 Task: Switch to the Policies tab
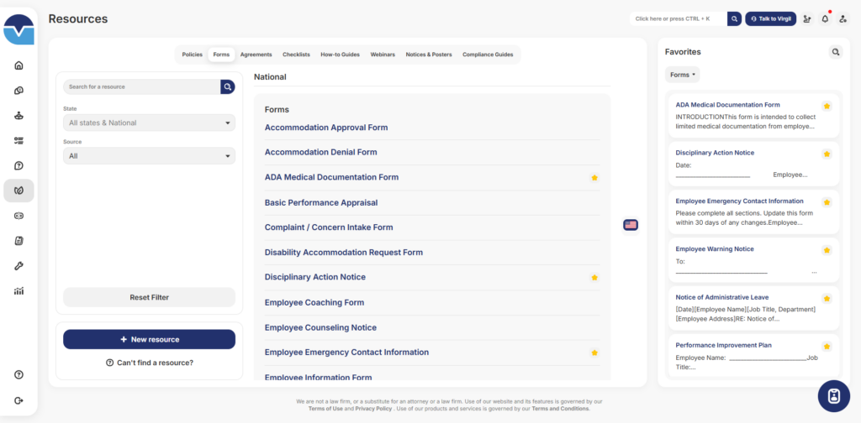point(192,55)
